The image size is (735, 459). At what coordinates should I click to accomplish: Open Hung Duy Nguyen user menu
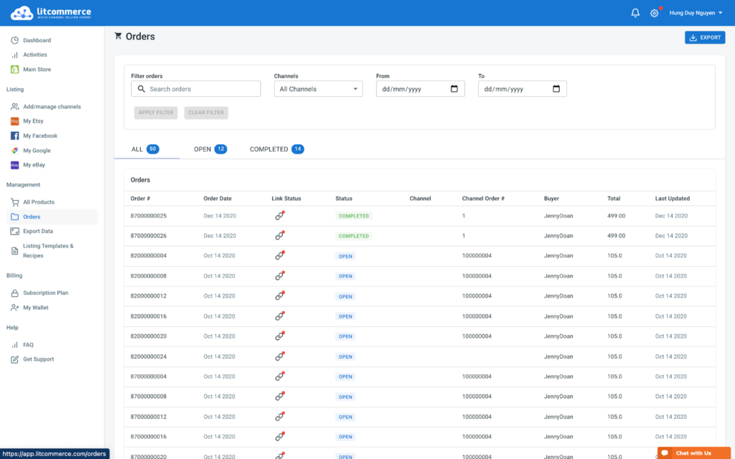tap(696, 13)
